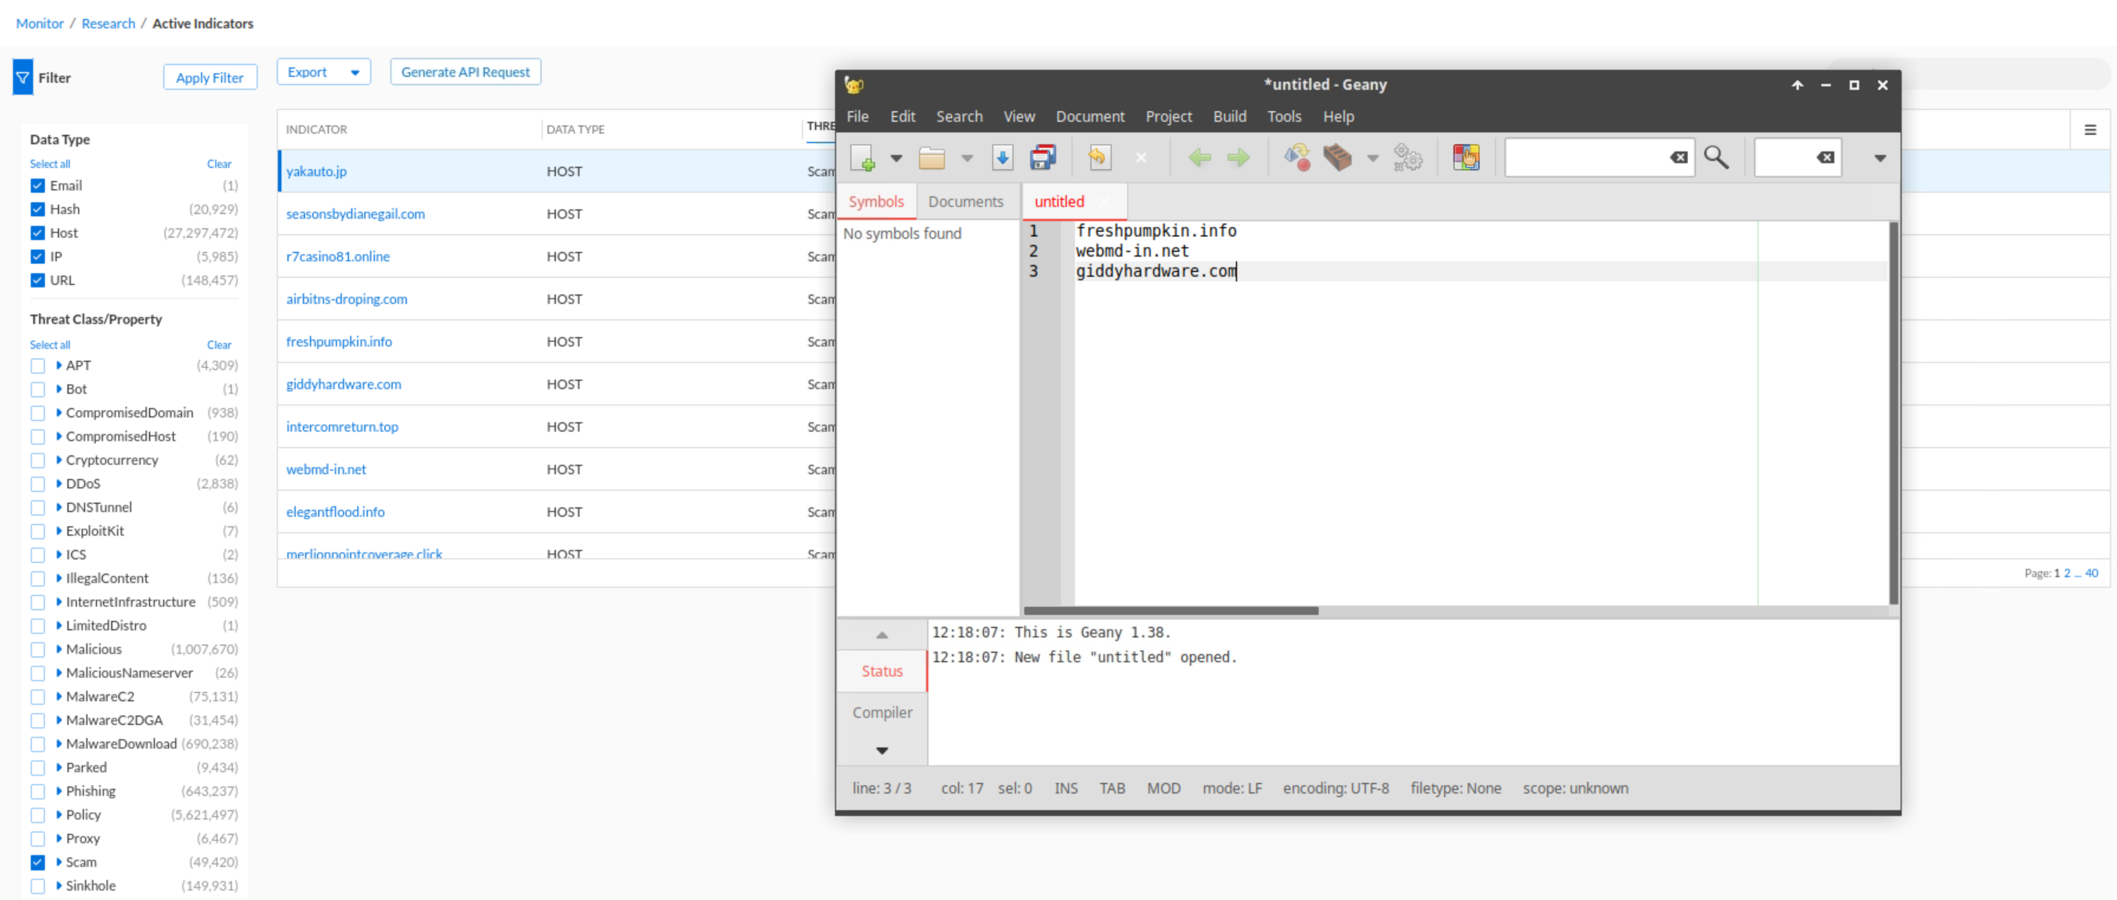The image size is (2117, 900).
Task: Click the Build brick icon
Action: click(1337, 157)
